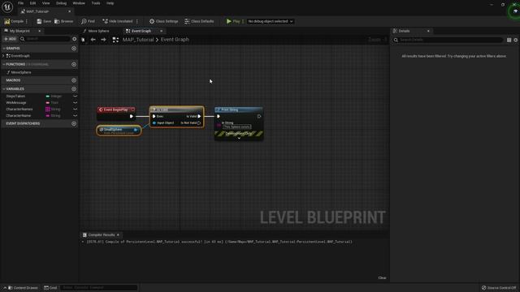520x292 pixels.
Task: Click MAP_Tutorial breadcrumb link
Action: [138, 40]
